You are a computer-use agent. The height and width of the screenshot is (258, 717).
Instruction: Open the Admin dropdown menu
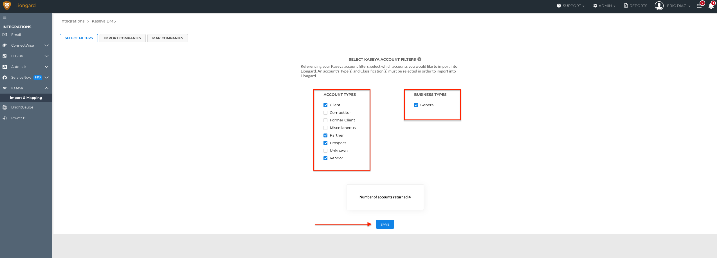(x=604, y=6)
